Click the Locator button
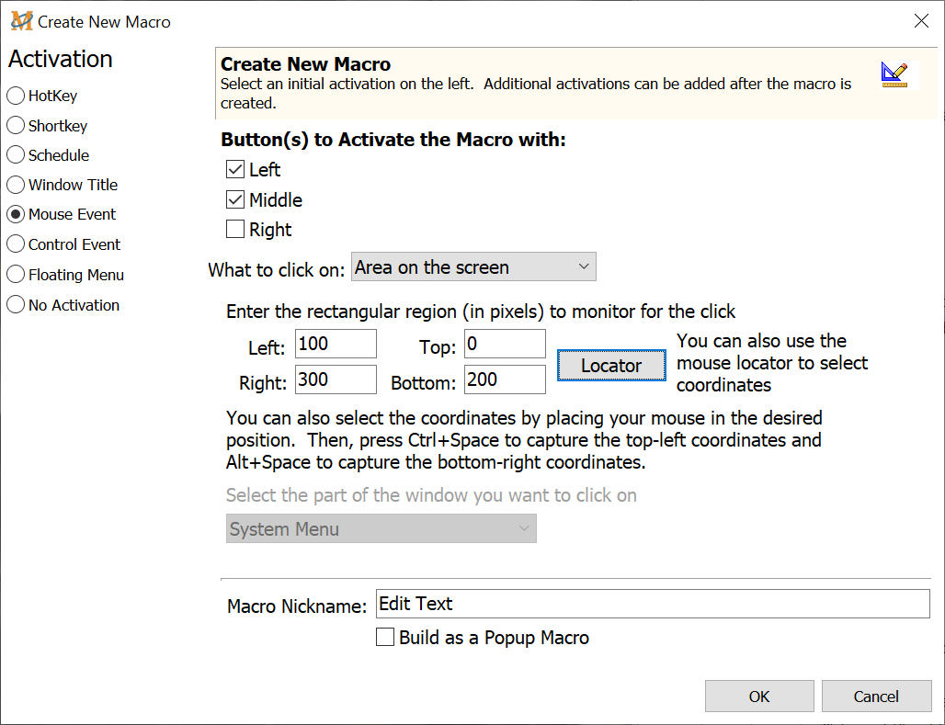 [x=611, y=366]
